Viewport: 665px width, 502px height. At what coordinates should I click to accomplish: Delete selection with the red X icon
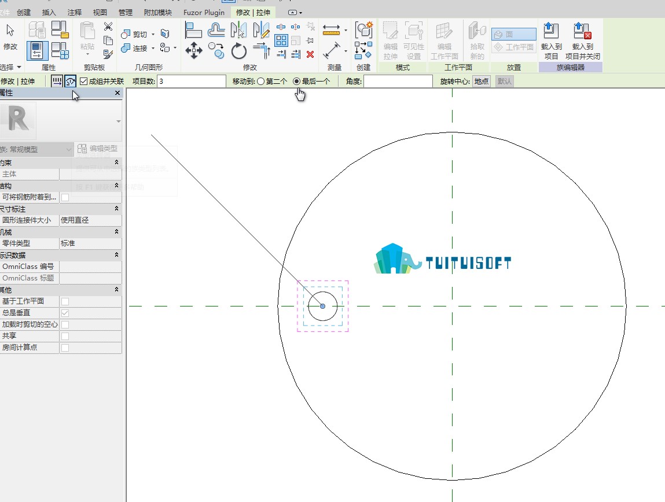click(310, 54)
